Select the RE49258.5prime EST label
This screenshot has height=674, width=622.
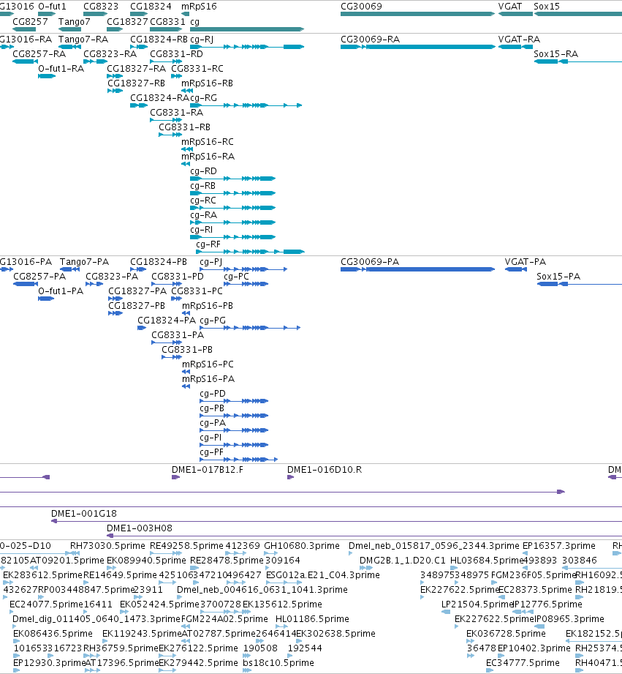point(186,546)
